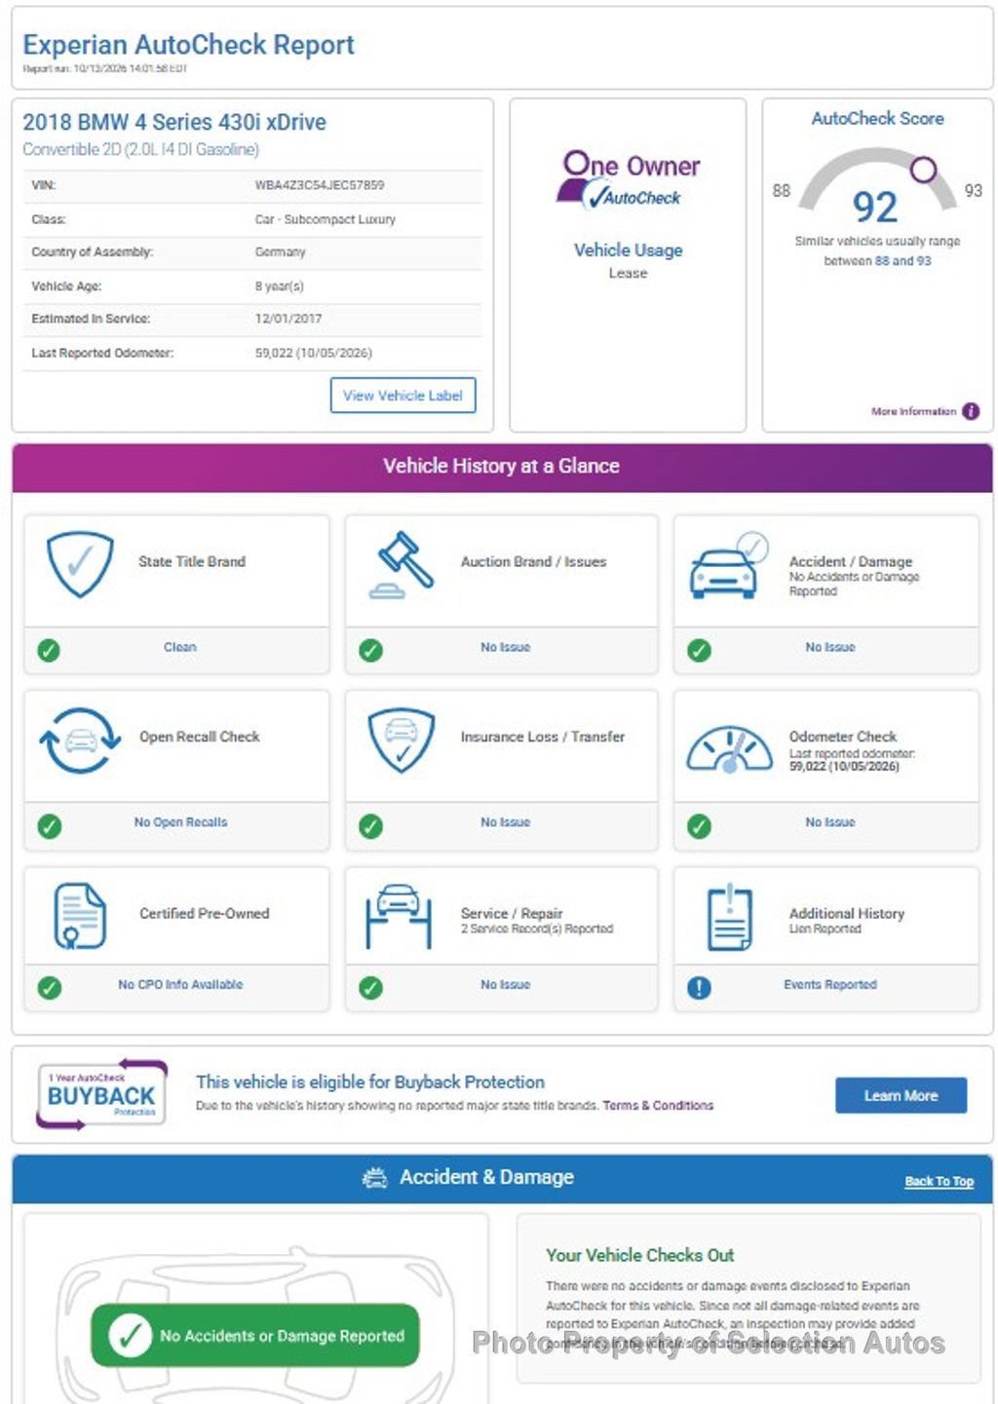Click the Clean title status link
This screenshot has height=1404, width=998.
(180, 647)
